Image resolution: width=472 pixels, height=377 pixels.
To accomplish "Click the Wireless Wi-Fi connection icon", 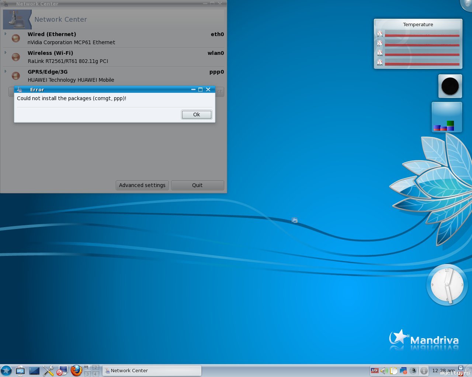I will coord(16,57).
